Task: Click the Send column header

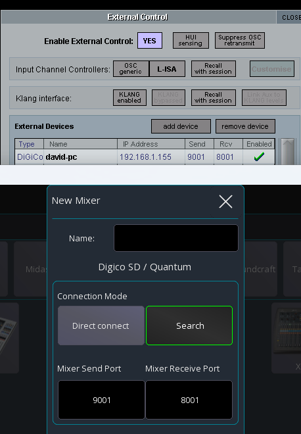Action: [199, 144]
